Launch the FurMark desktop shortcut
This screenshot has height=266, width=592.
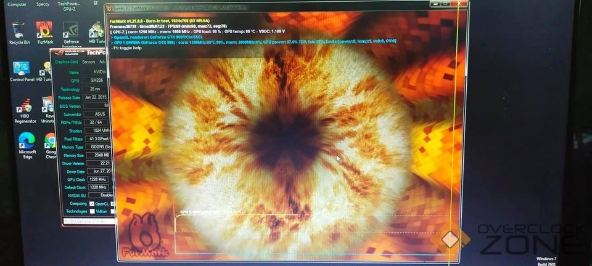pos(44,33)
